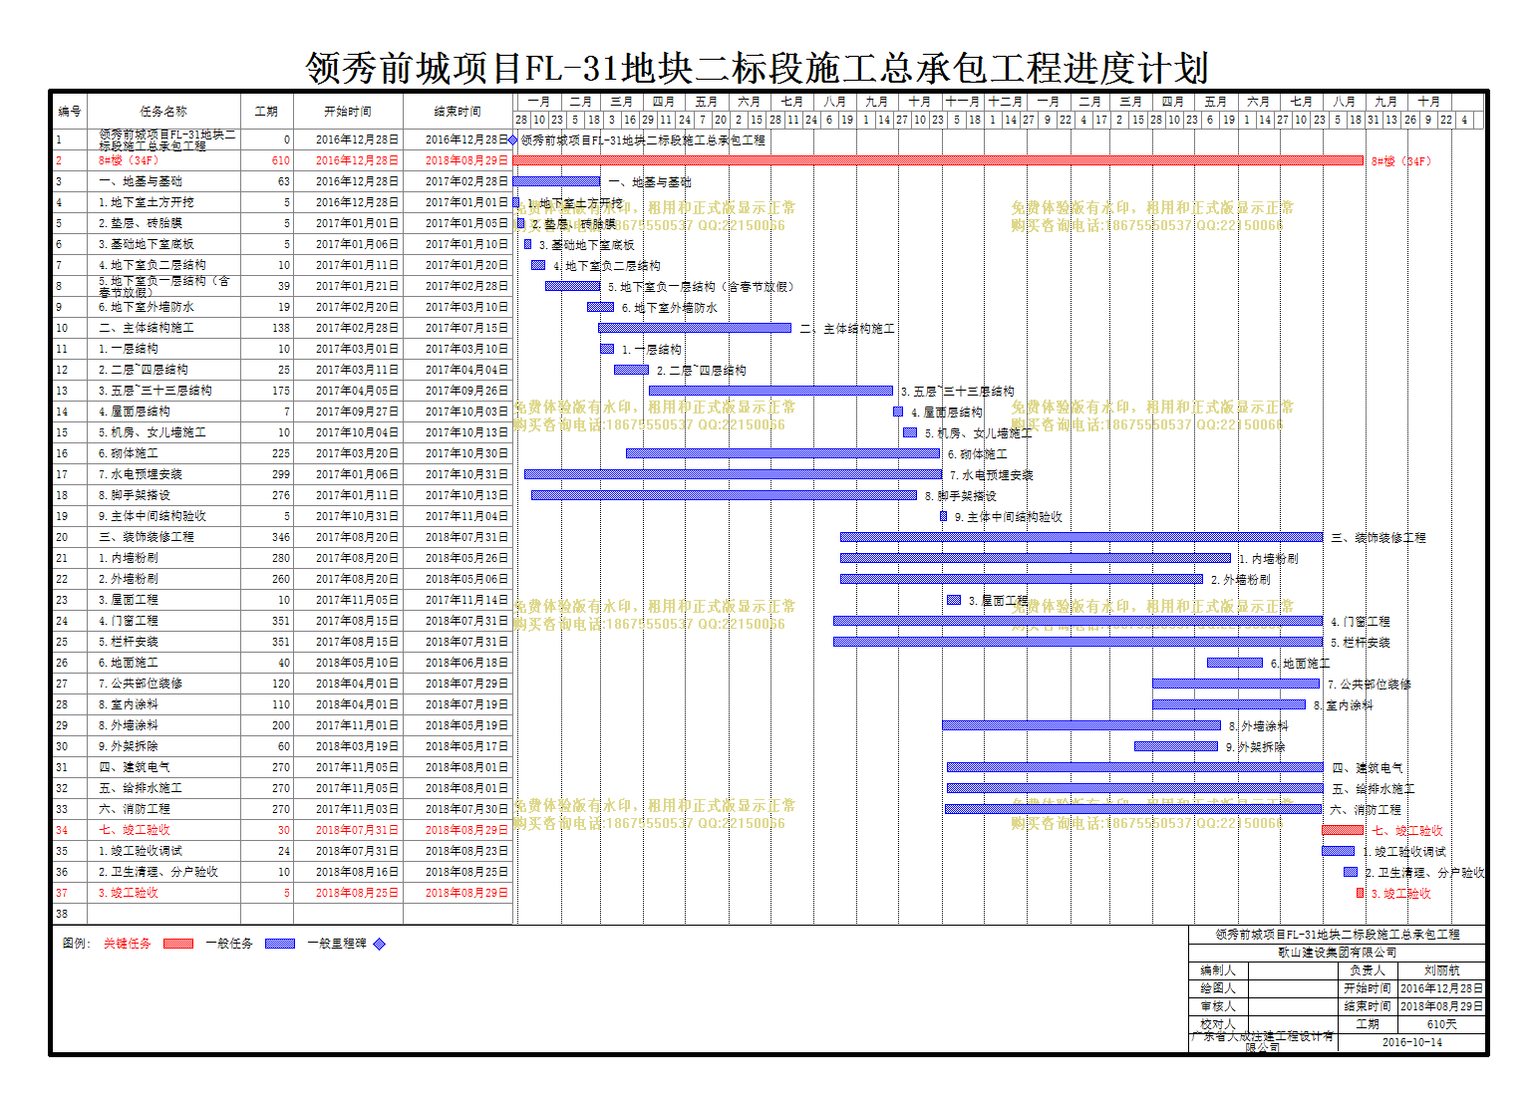Viewport: 1536px width, 1103px height.
Task: Click the blue 一般任务 legend swatch
Action: click(280, 944)
